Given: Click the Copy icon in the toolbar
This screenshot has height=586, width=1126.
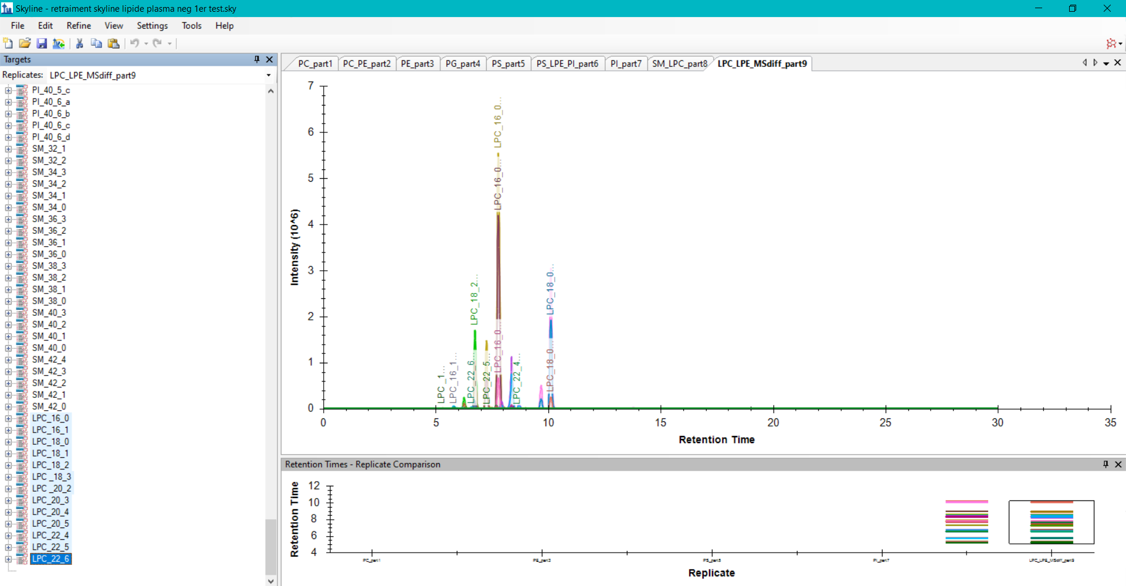Looking at the screenshot, I should pyautogui.click(x=96, y=43).
